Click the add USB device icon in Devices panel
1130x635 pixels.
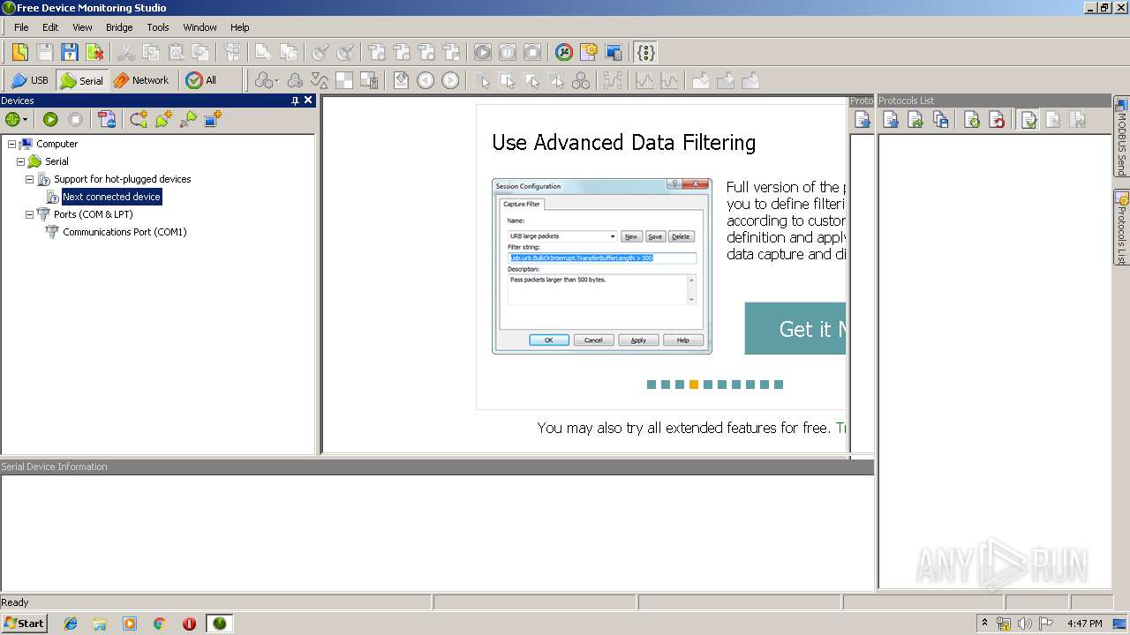(139, 119)
